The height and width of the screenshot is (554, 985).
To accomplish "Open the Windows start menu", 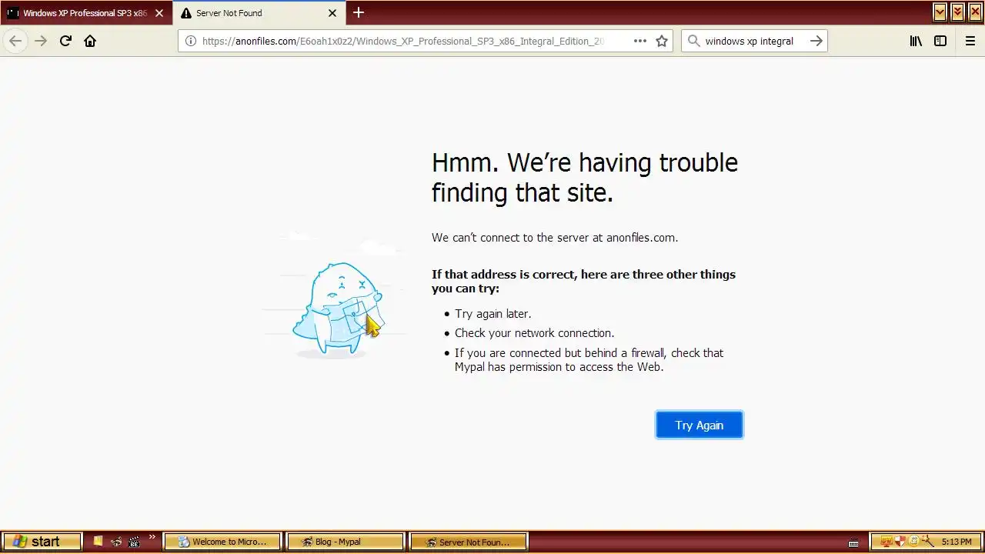I will coord(42,542).
